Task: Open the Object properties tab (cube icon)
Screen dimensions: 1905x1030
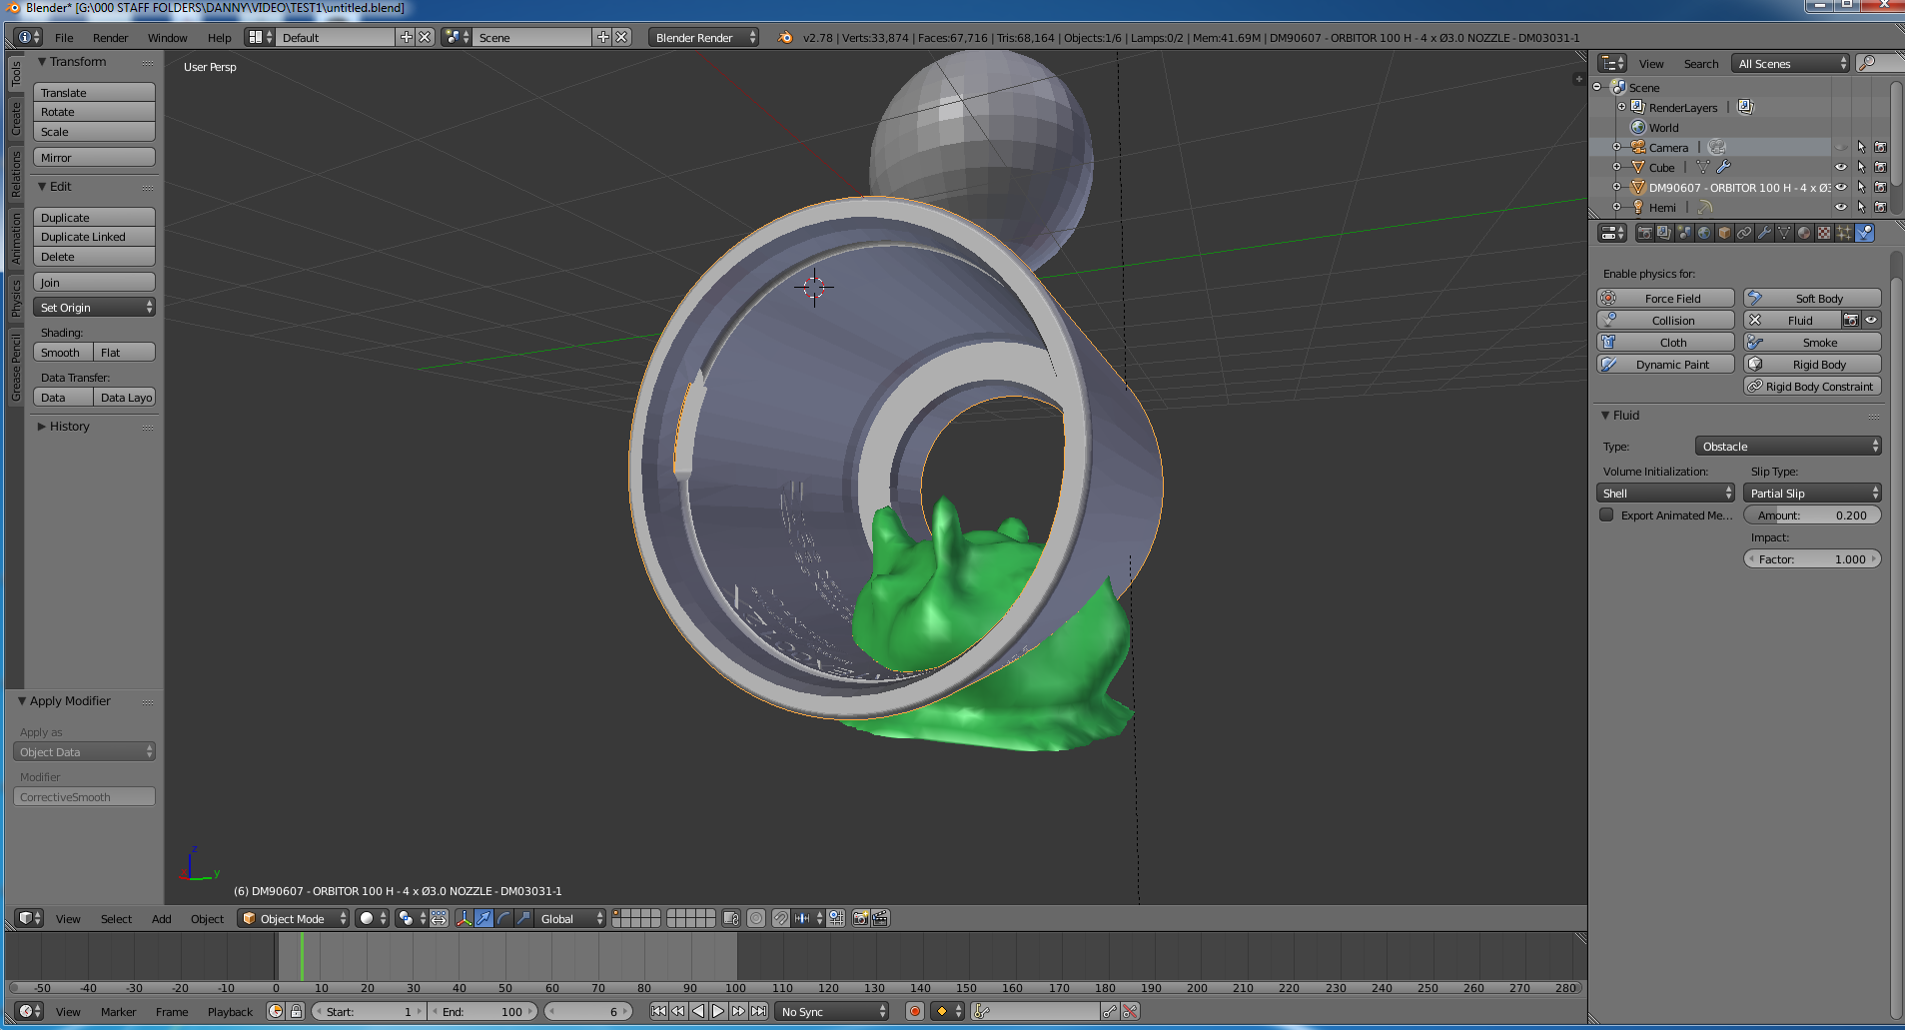Action: point(1724,233)
